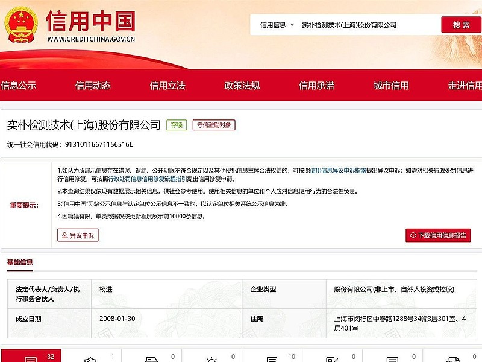The height and width of the screenshot is (362, 482).
Task: Click the legal representative name 杨进
Action: click(x=106, y=290)
